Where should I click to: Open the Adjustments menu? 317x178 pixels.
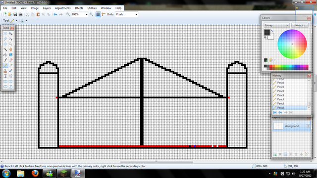click(63, 8)
